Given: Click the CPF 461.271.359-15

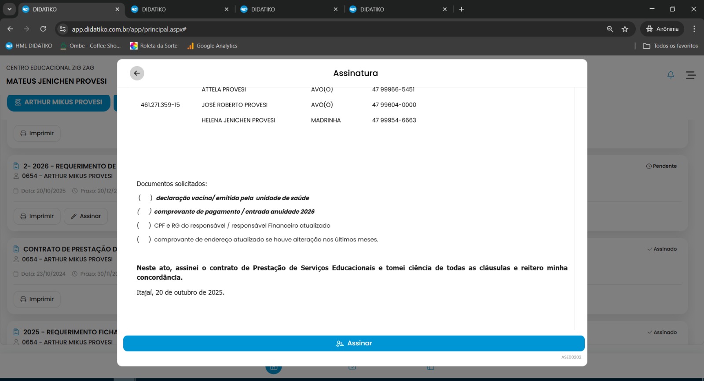Looking at the screenshot, I should pos(160,105).
